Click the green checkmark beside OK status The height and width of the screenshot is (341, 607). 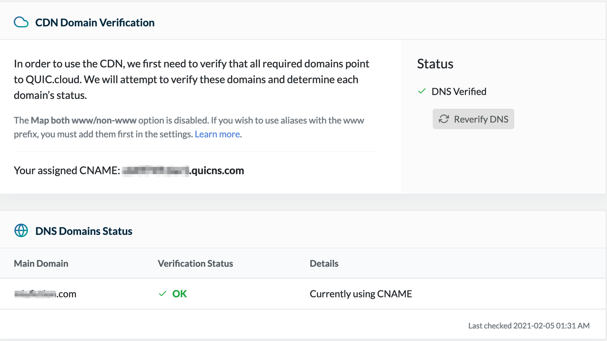tap(162, 294)
